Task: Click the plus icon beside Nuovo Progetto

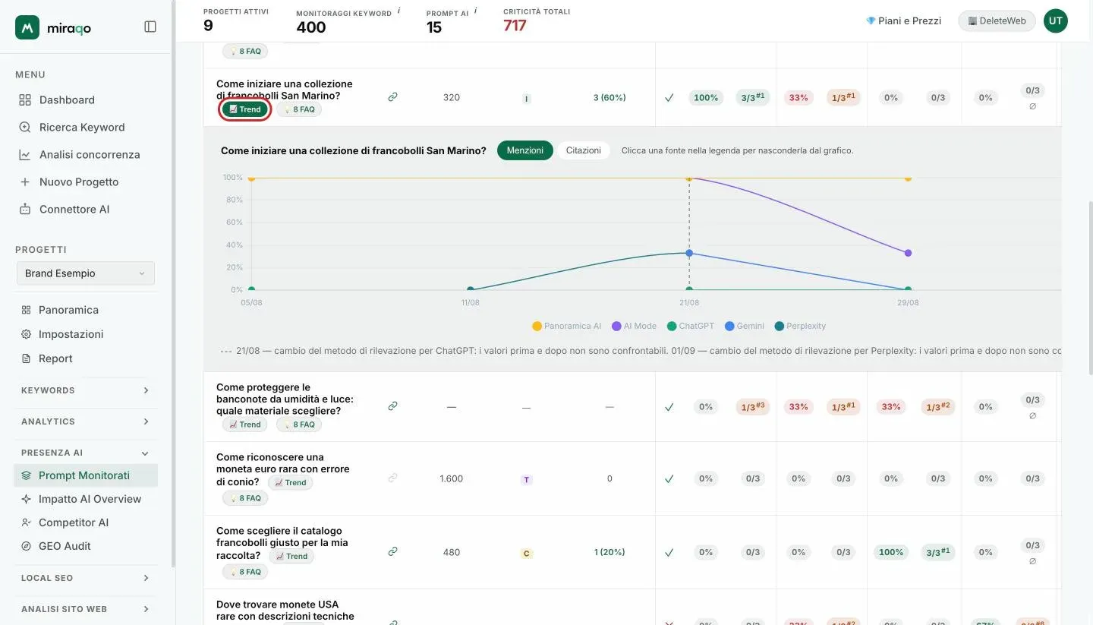Action: [25, 182]
